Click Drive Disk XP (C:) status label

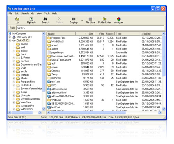click(x=17, y=117)
